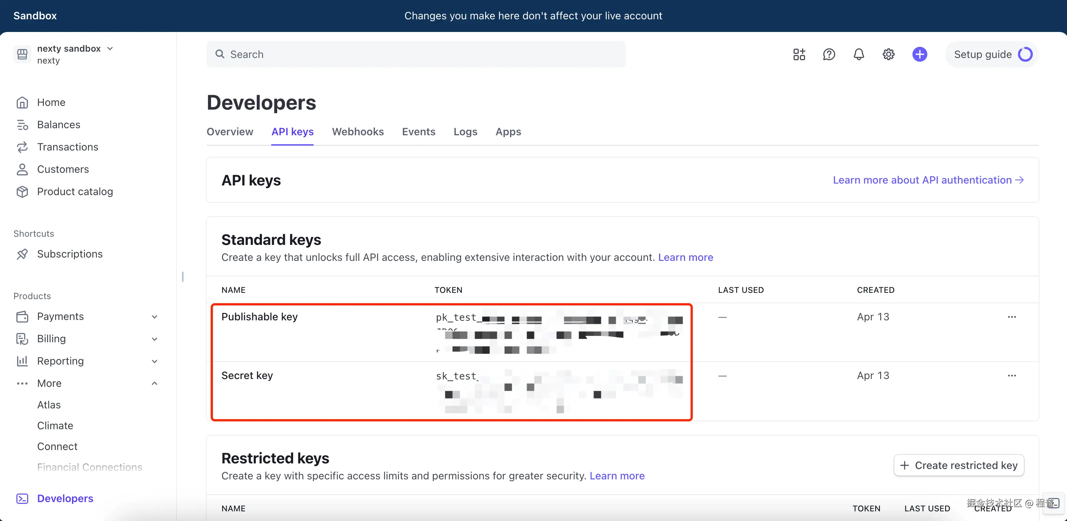The width and height of the screenshot is (1067, 521).
Task: Open the apps grid icon near search
Action: click(x=799, y=54)
